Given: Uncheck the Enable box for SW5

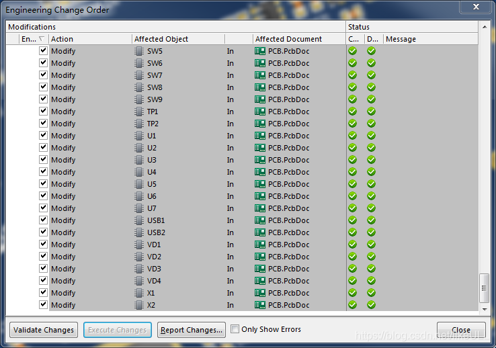Looking at the screenshot, I should click(x=43, y=50).
